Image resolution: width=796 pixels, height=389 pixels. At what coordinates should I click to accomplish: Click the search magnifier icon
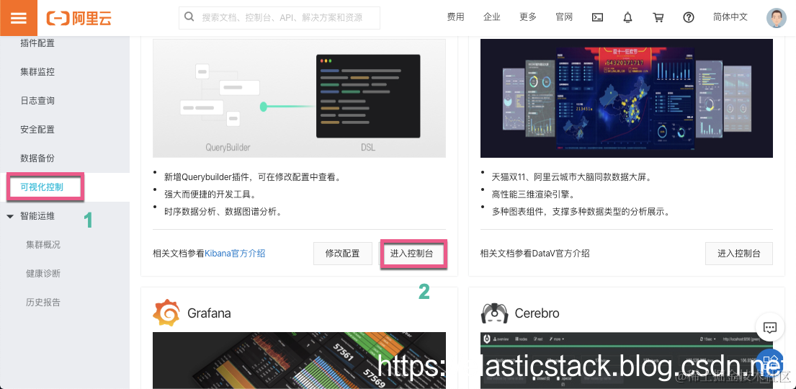189,17
